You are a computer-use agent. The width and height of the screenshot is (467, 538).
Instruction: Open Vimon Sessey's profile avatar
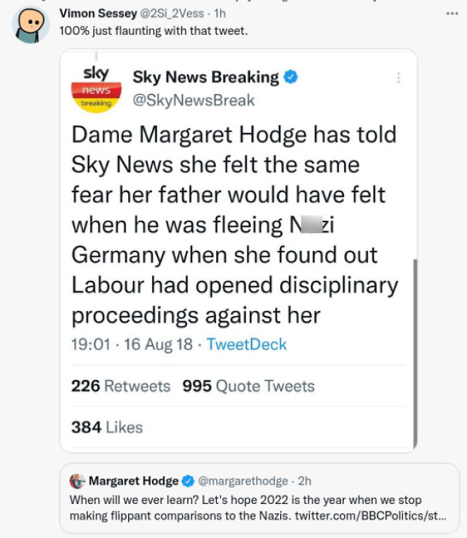click(x=31, y=25)
